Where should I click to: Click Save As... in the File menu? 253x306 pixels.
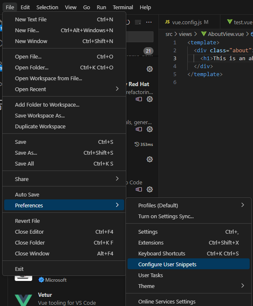coord(64,153)
